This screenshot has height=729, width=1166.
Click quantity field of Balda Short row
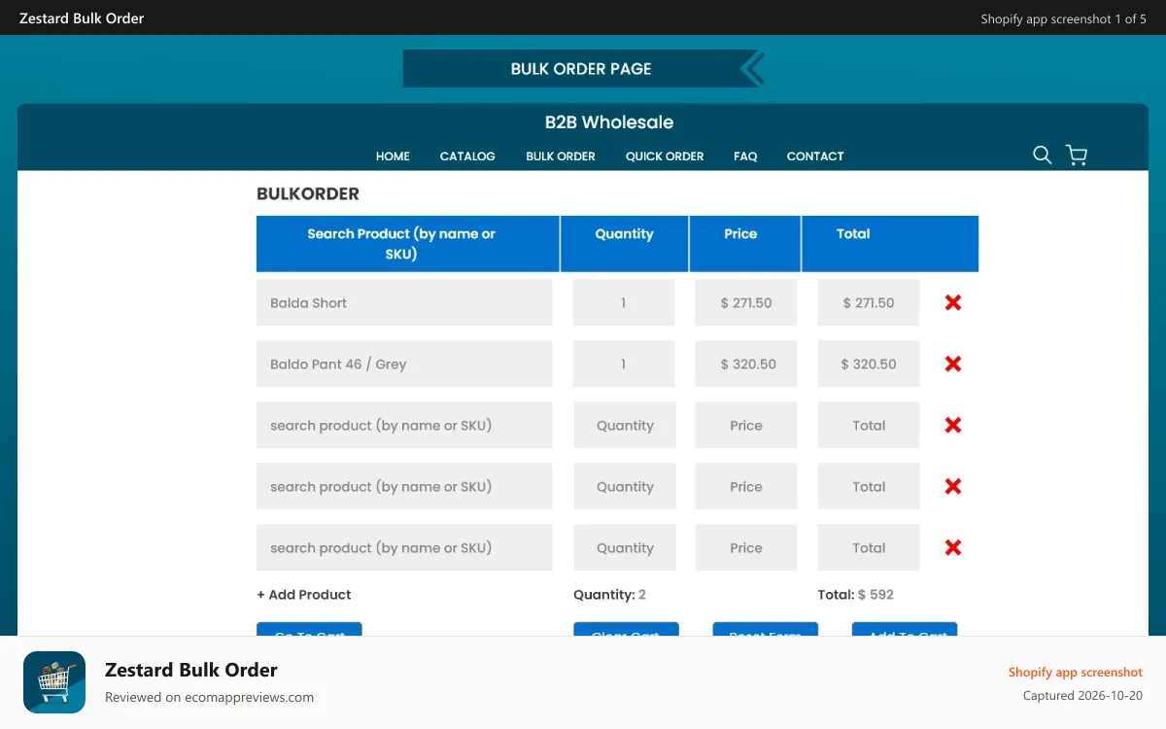pyautogui.click(x=624, y=303)
